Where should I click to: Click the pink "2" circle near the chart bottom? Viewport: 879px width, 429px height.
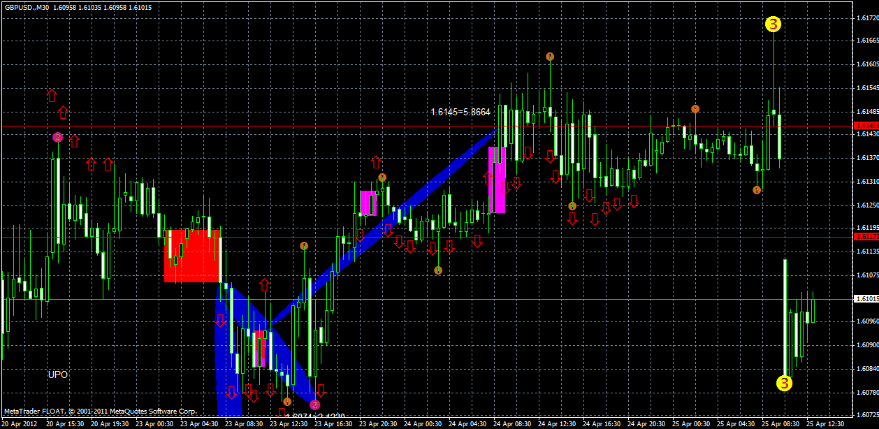[314, 404]
